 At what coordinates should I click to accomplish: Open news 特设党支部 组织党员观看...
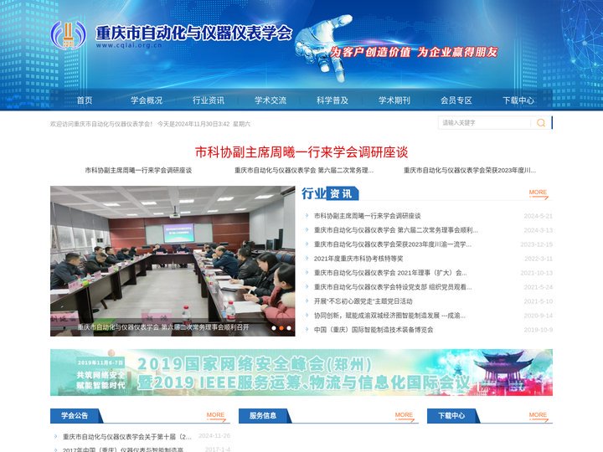(x=393, y=287)
